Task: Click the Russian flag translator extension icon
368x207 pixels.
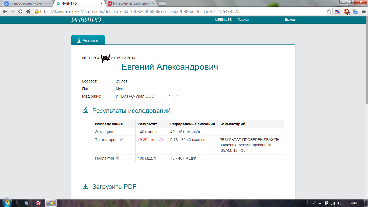Action: coord(338,12)
